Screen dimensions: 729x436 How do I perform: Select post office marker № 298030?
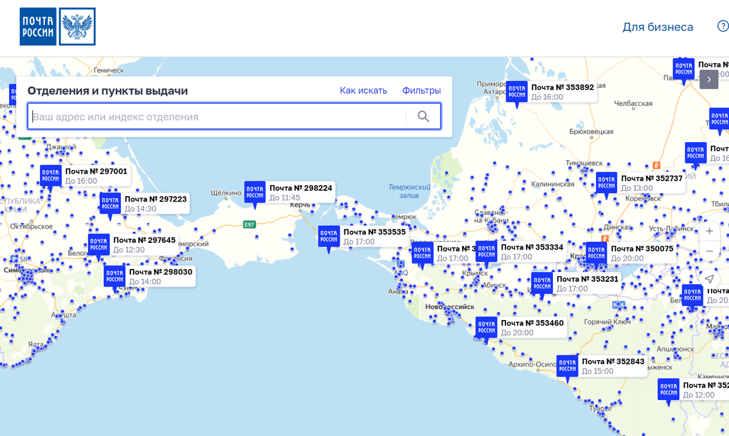point(115,278)
